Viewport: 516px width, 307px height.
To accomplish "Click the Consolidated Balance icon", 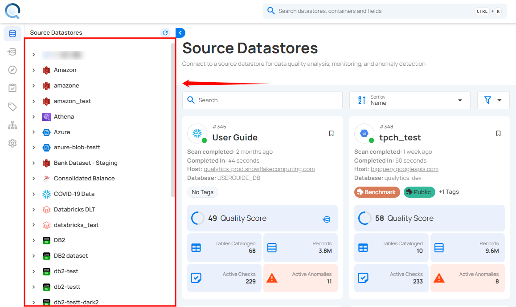I will (46, 179).
